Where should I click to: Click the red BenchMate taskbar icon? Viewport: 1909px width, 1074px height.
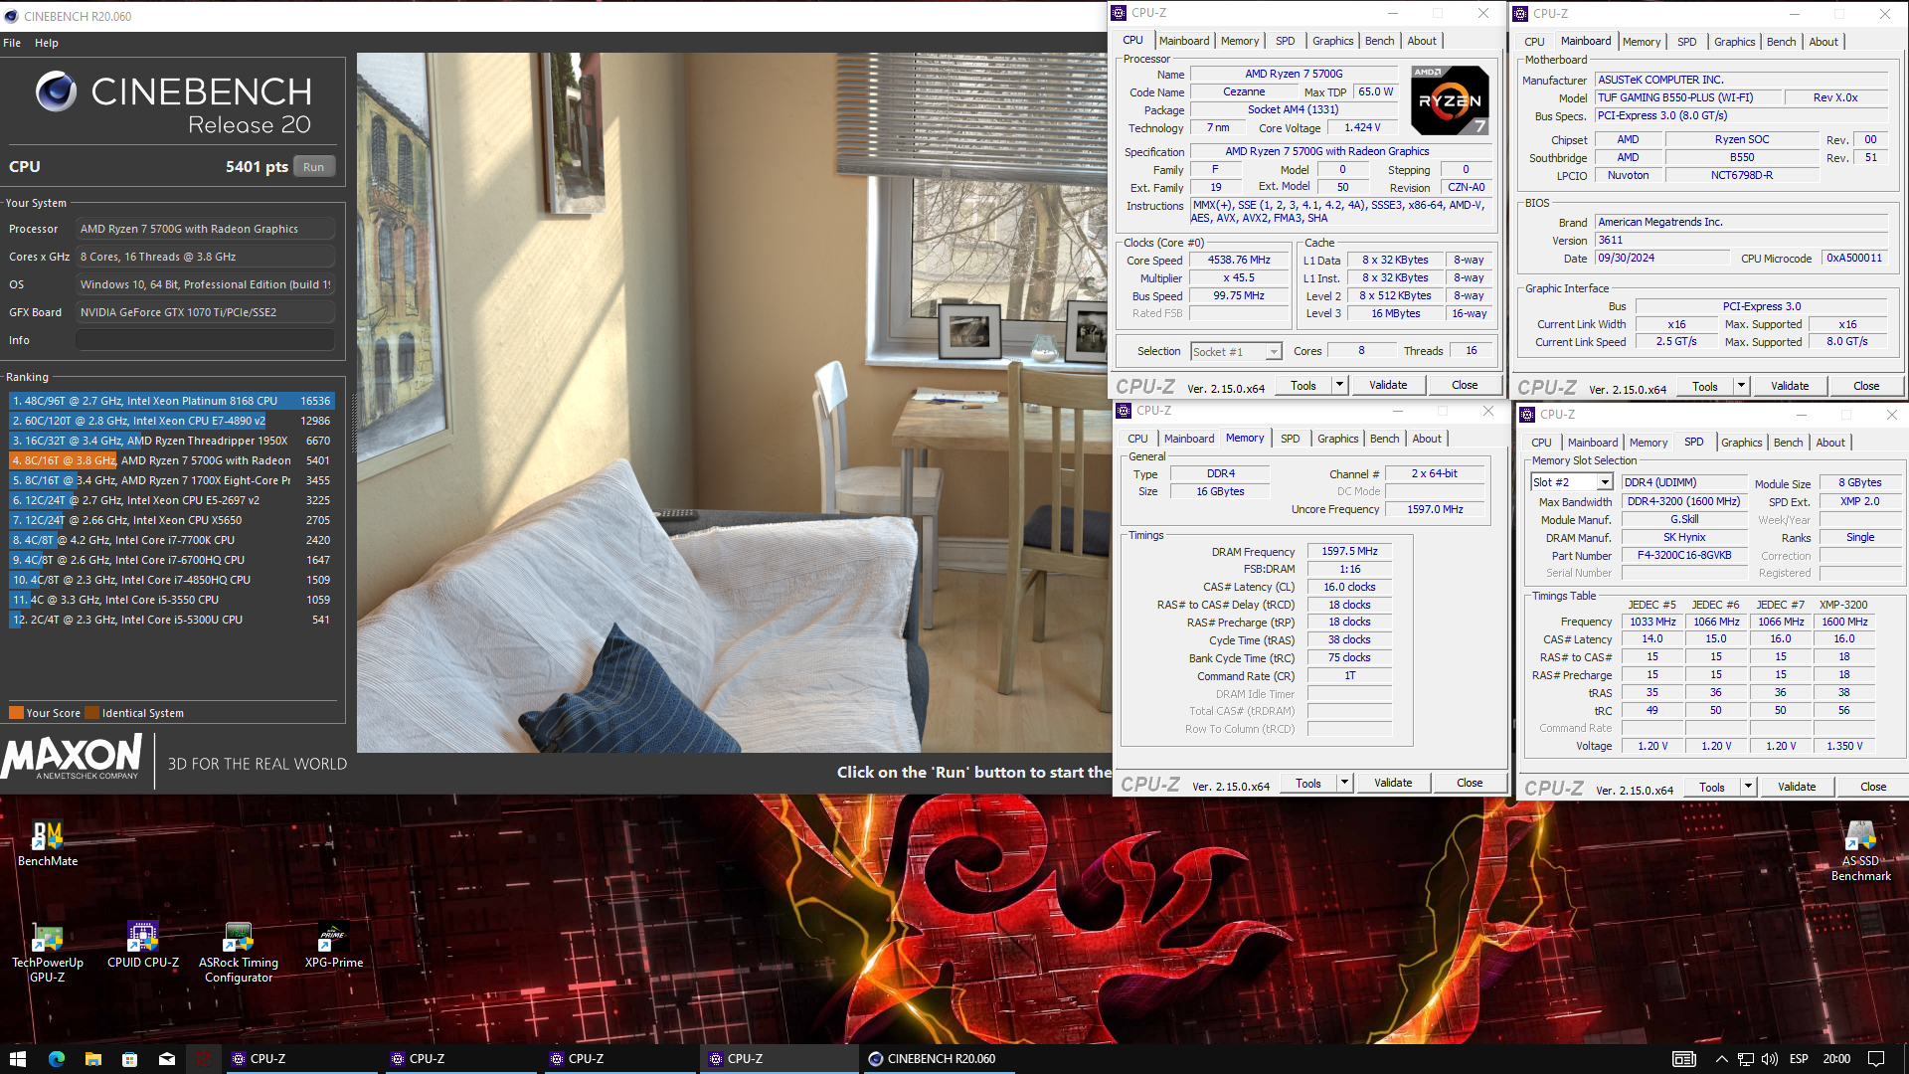click(203, 1059)
